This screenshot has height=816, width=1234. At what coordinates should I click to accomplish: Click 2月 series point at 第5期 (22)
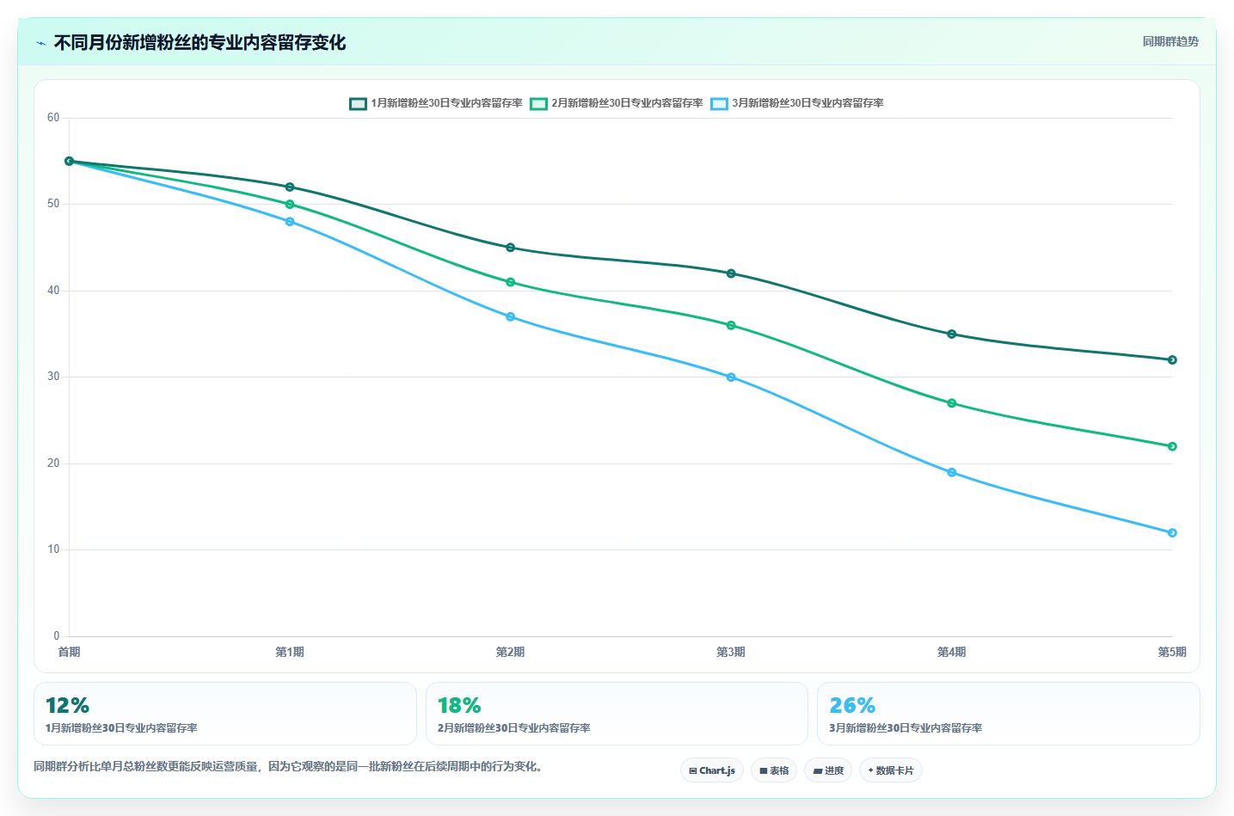click(1172, 446)
